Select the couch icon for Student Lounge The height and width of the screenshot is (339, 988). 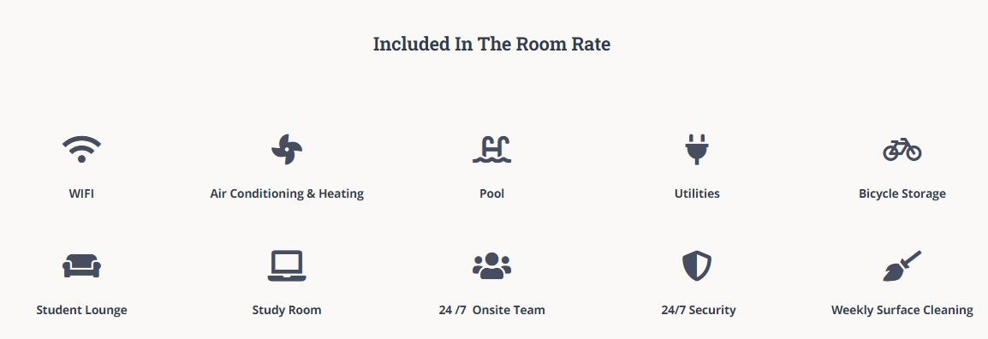click(81, 266)
